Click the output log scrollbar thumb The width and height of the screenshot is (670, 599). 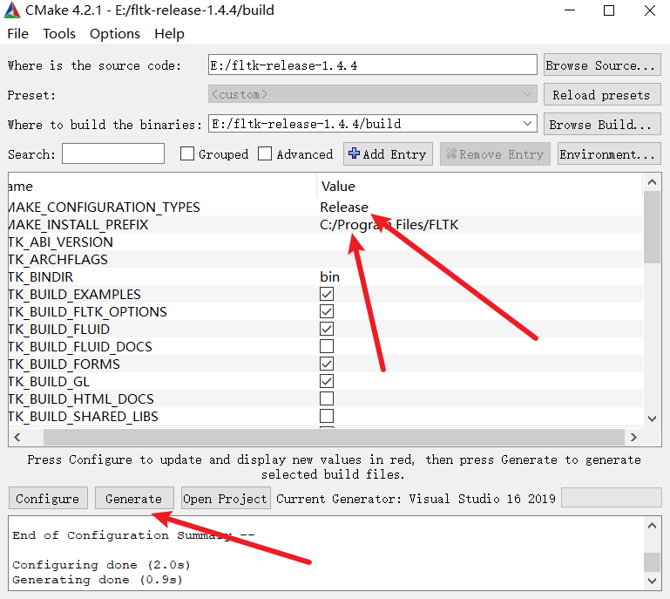pyautogui.click(x=652, y=562)
